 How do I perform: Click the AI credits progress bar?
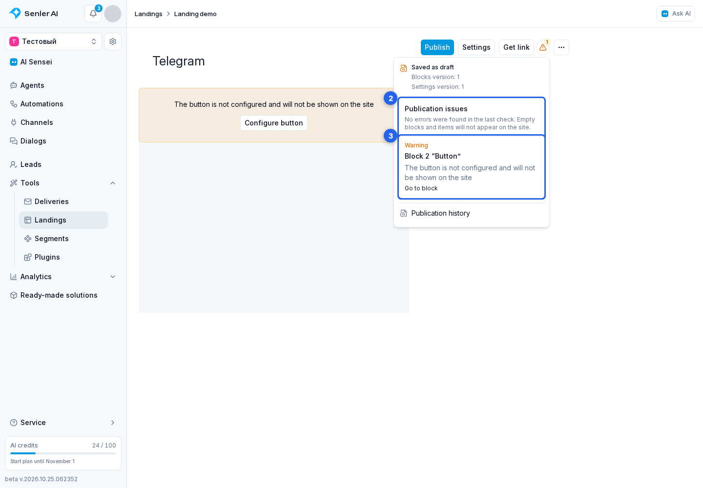pyautogui.click(x=63, y=453)
